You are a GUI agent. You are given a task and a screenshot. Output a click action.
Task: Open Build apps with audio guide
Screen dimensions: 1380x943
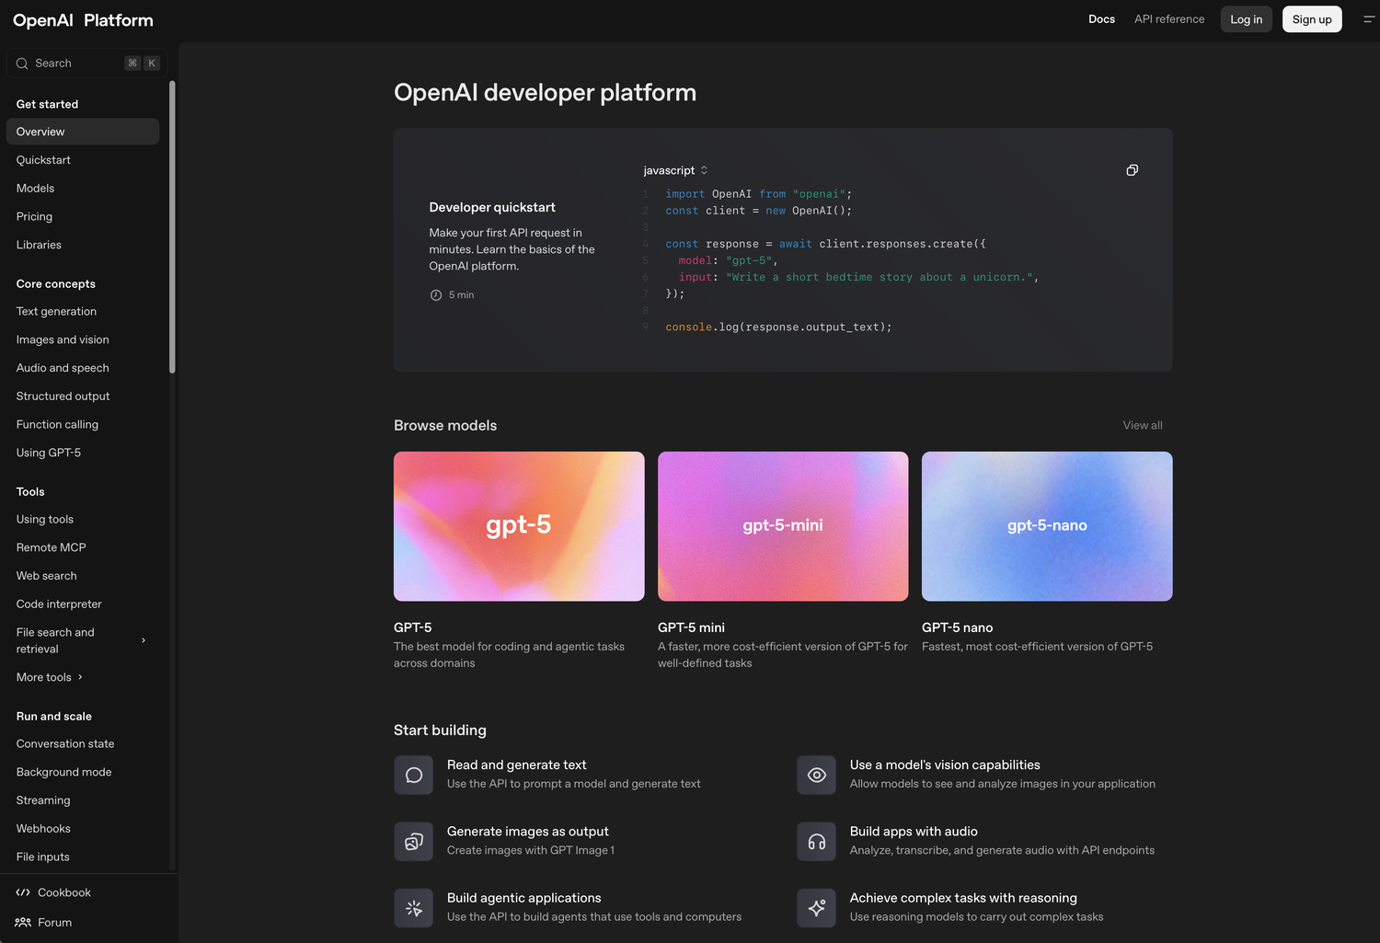[x=914, y=832]
